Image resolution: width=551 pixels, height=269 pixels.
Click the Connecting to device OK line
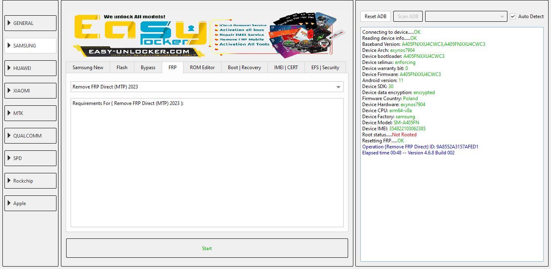pos(391,32)
